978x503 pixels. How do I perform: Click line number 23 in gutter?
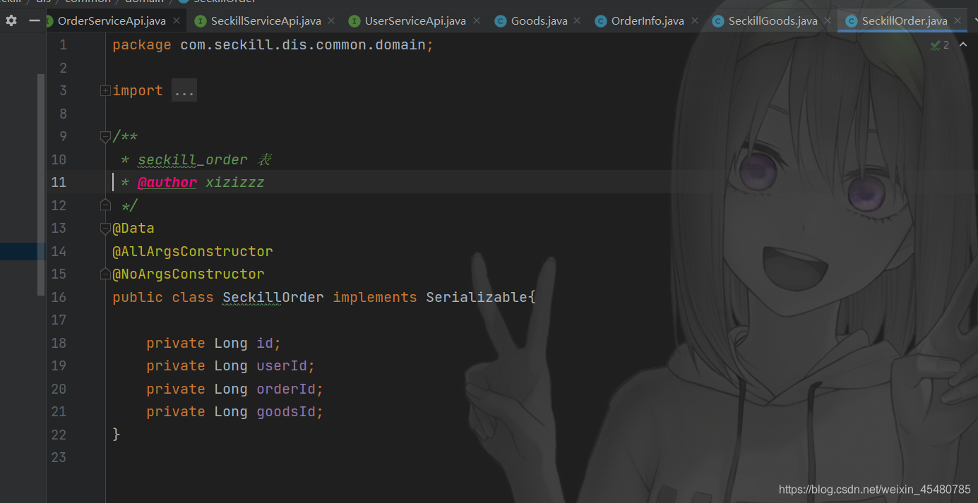point(59,457)
